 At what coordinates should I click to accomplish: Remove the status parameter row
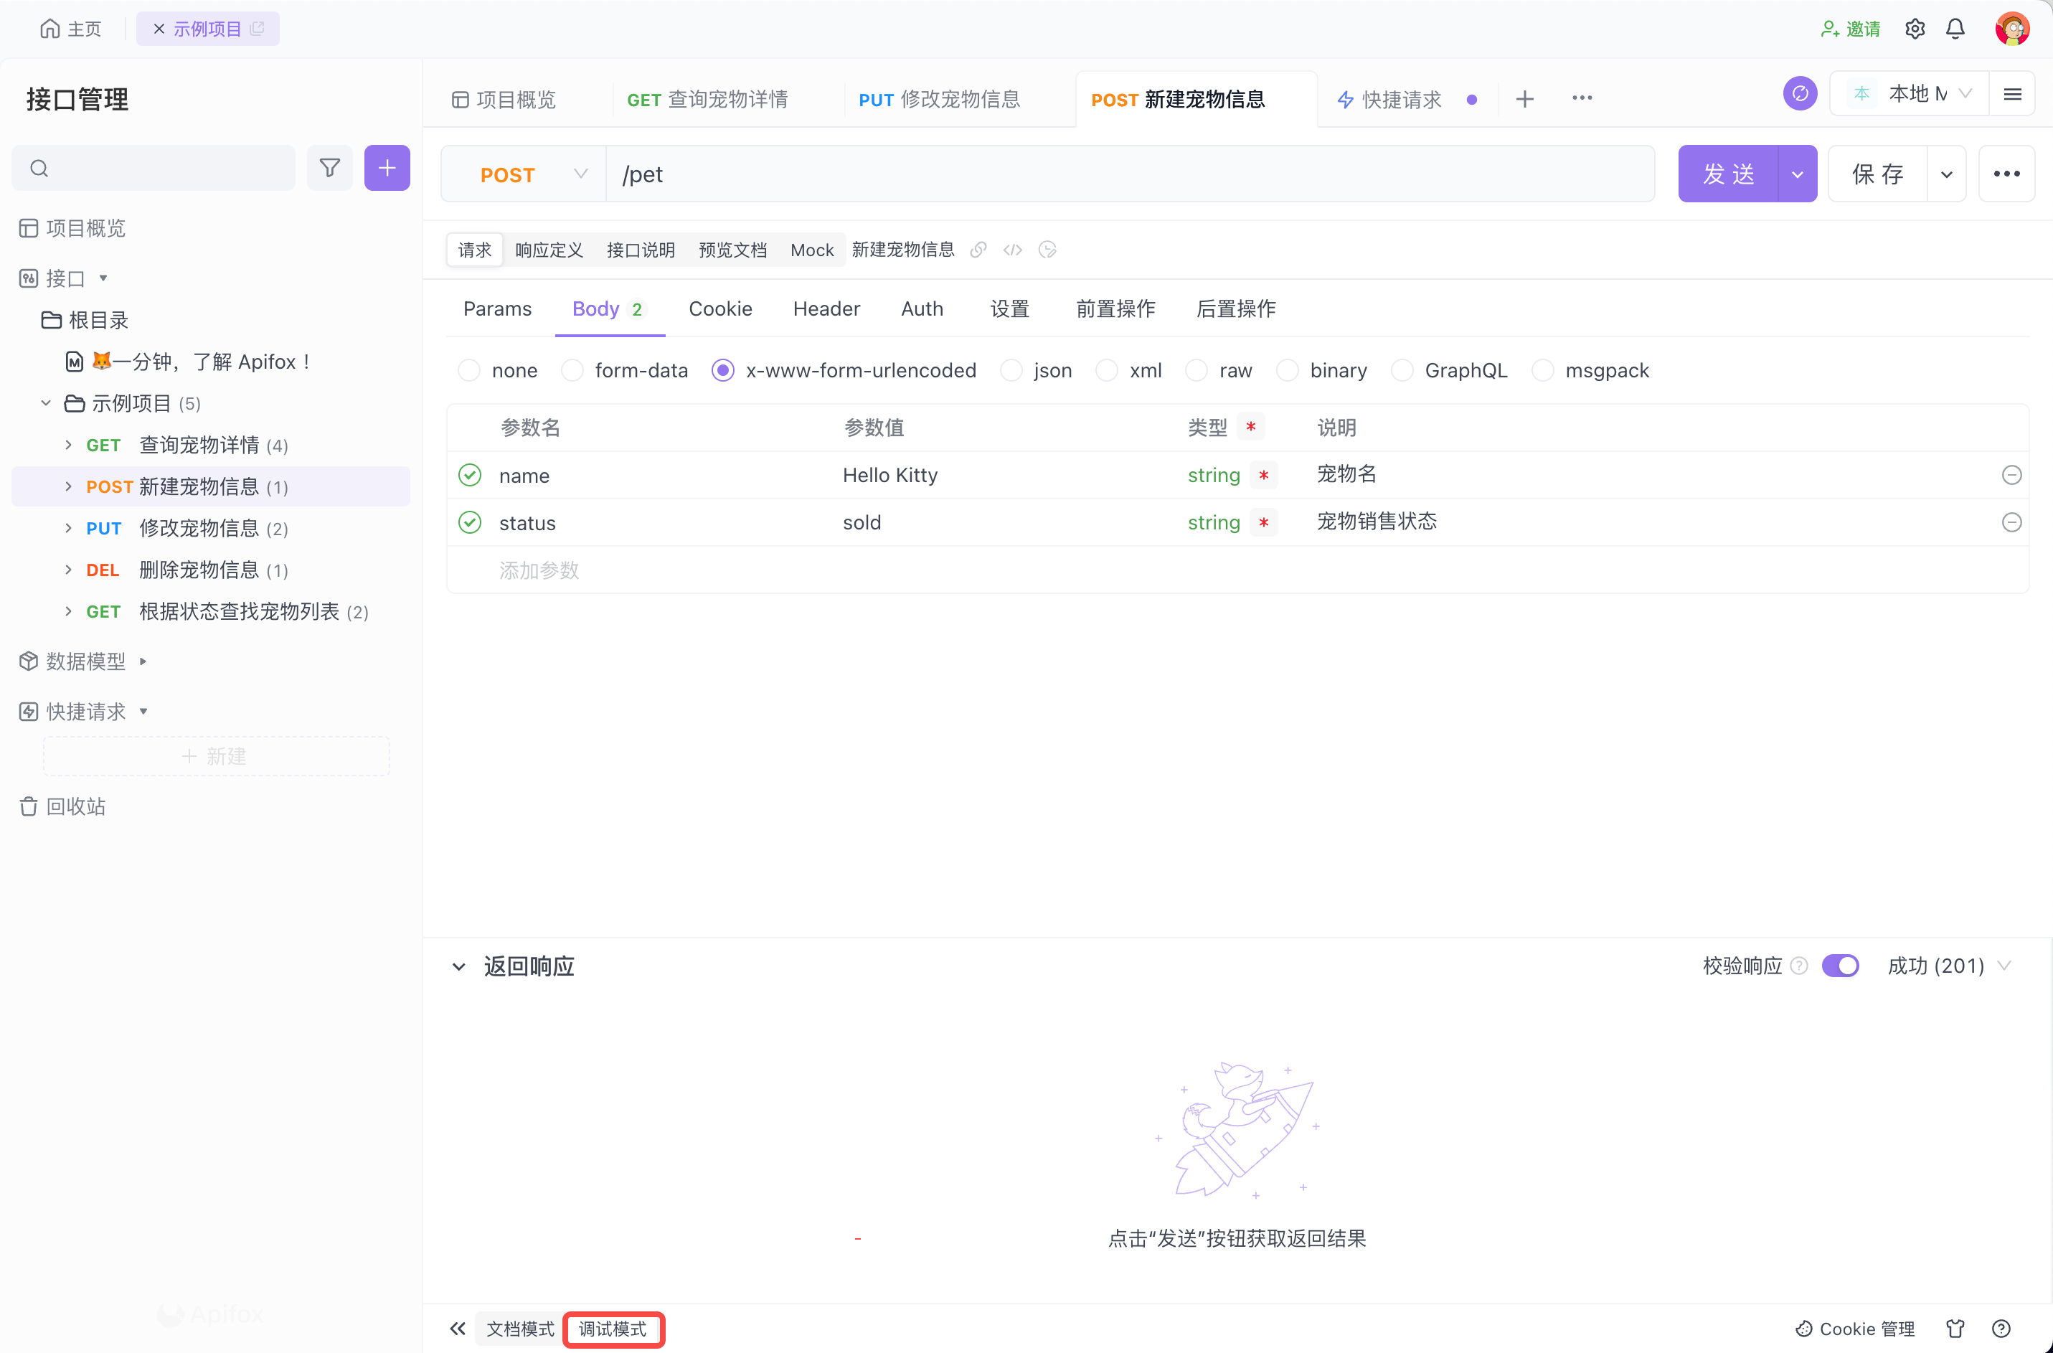(2011, 522)
